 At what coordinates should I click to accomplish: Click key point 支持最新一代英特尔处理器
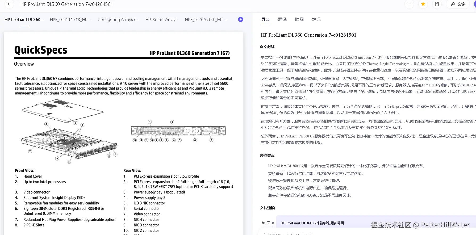pos(316,173)
